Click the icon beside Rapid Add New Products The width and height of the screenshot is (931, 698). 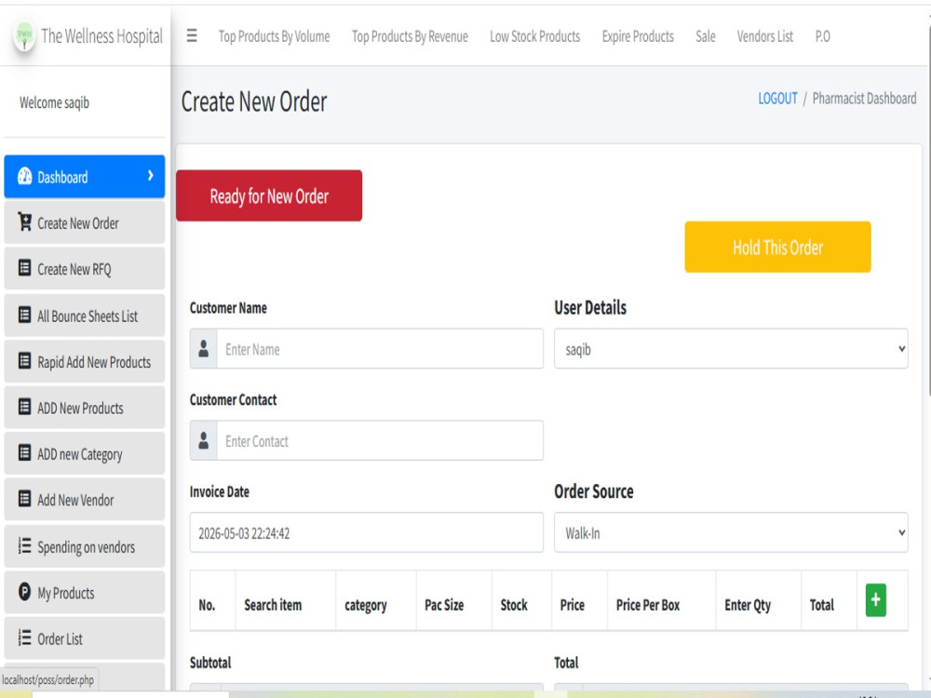[x=24, y=361]
